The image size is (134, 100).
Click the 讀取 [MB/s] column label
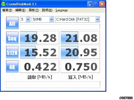(x=40, y=77)
